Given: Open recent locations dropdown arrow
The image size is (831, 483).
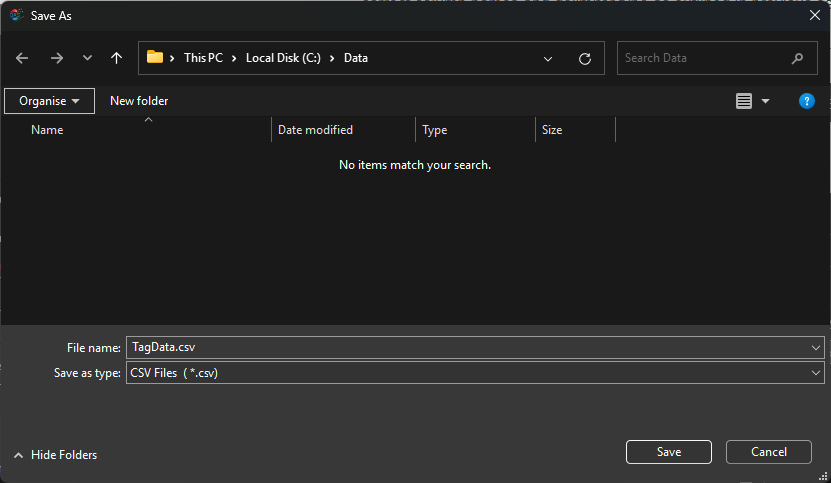Looking at the screenshot, I should [x=87, y=58].
